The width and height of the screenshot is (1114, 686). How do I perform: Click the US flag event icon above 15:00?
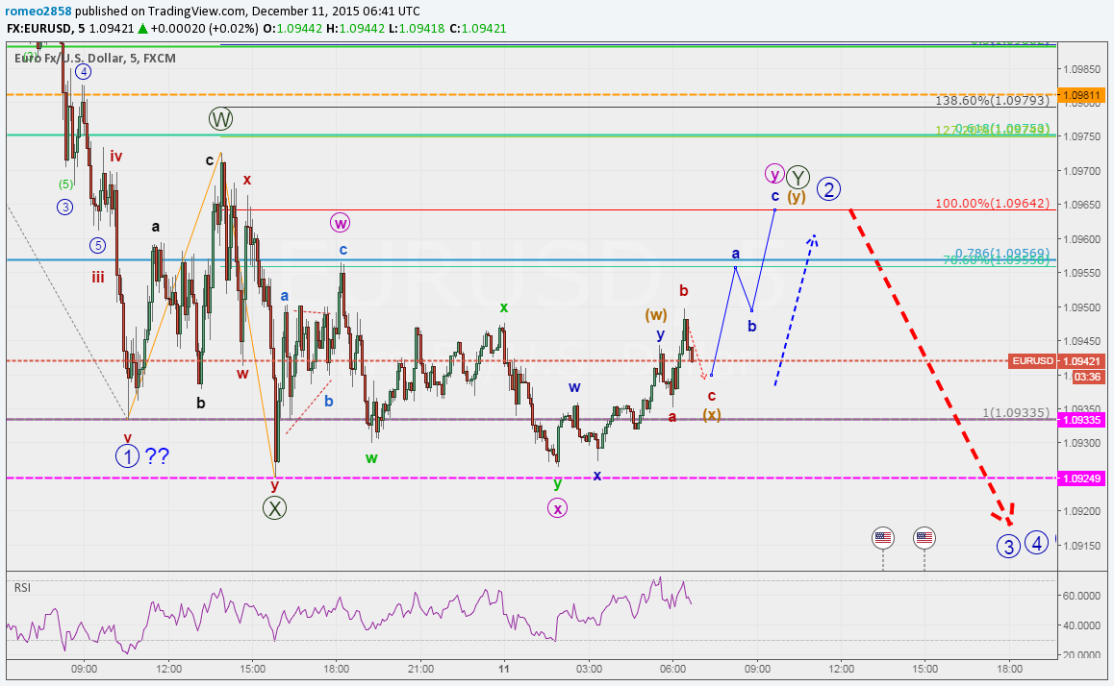pyautogui.click(x=924, y=538)
